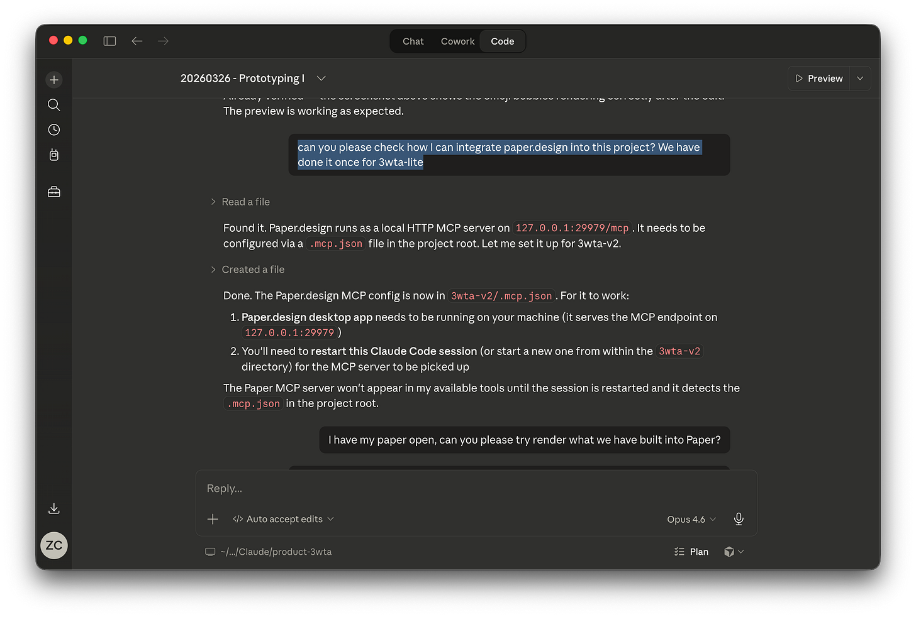Open the Preview options chevron
This screenshot has height=617, width=916.
click(860, 79)
